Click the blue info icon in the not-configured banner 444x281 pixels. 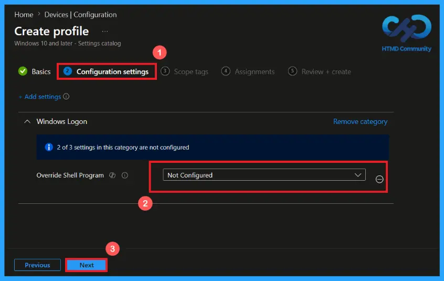tap(49, 147)
